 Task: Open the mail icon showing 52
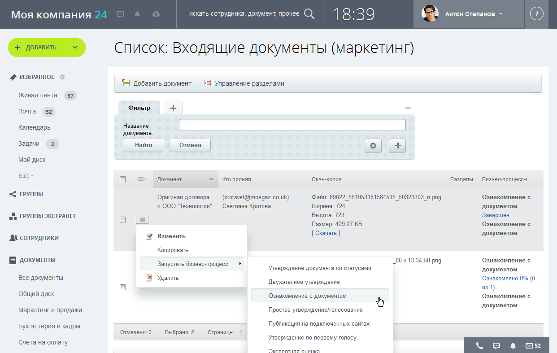533,346
